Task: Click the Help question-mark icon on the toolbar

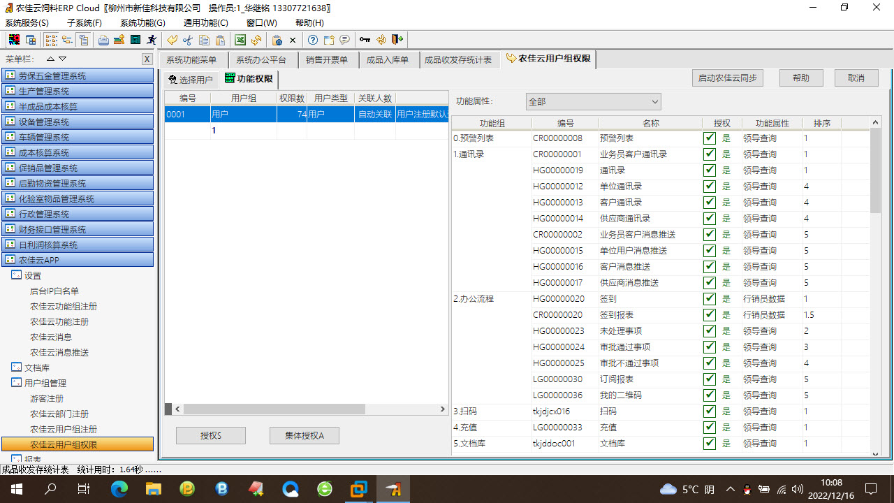Action: pos(312,40)
